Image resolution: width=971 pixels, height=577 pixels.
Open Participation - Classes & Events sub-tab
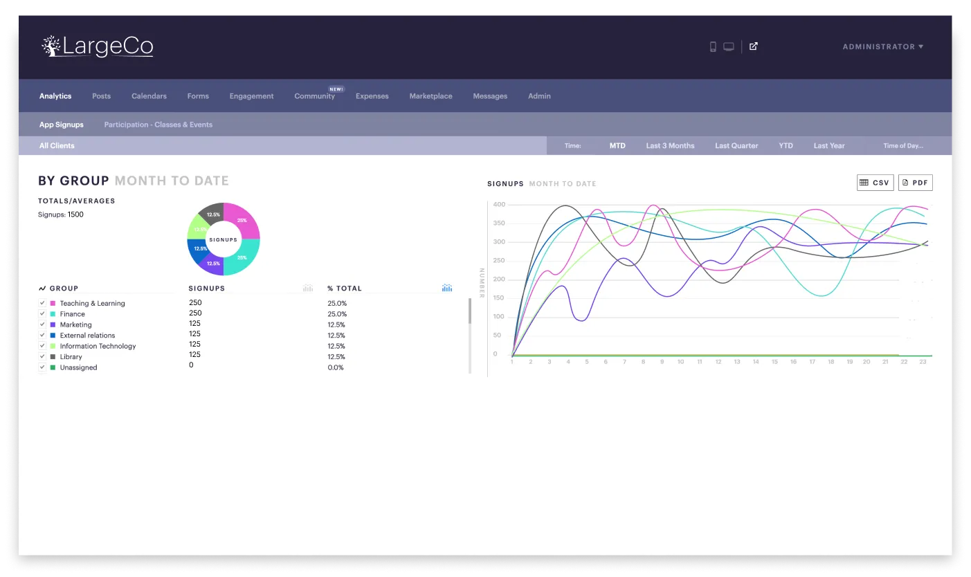coord(158,125)
